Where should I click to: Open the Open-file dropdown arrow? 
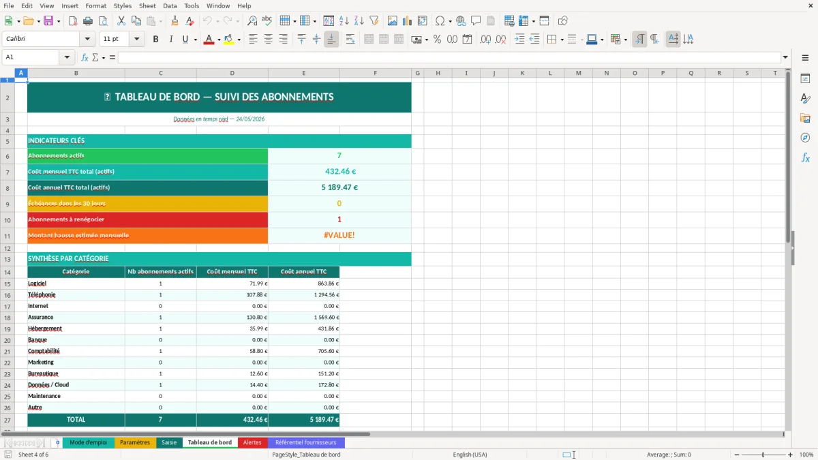[38, 21]
